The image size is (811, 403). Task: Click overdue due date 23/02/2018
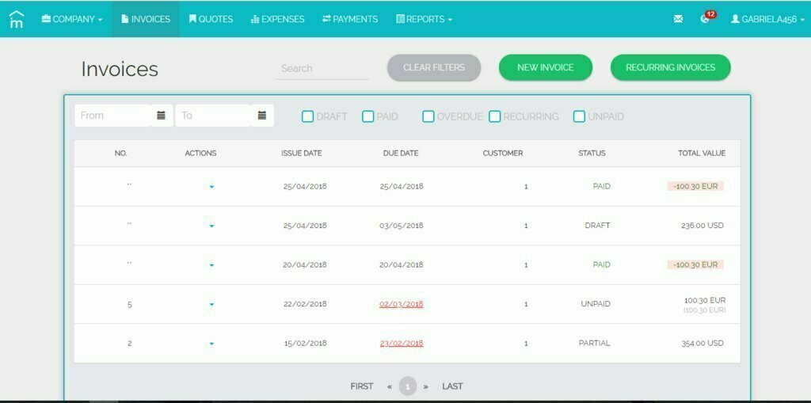click(402, 344)
